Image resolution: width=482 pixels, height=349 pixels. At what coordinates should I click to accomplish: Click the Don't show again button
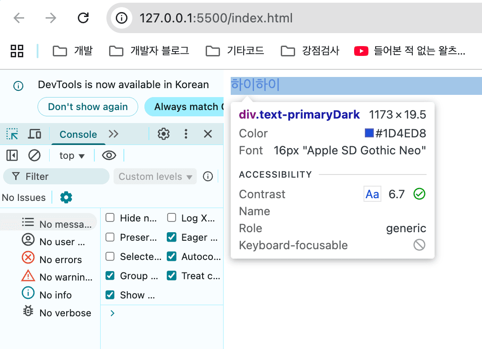[88, 107]
